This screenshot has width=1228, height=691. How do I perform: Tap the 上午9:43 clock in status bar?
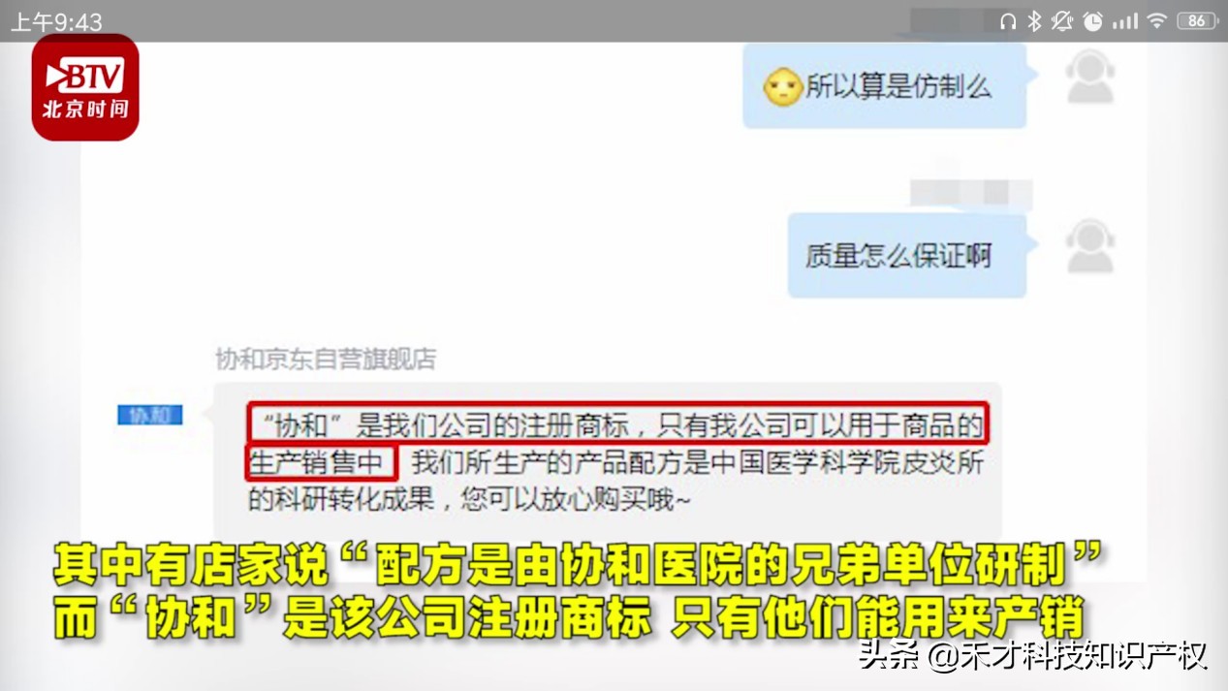(x=56, y=21)
